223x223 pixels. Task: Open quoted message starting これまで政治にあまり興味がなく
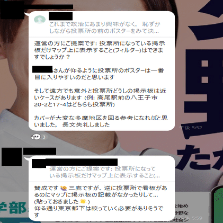[x=104, y=28]
